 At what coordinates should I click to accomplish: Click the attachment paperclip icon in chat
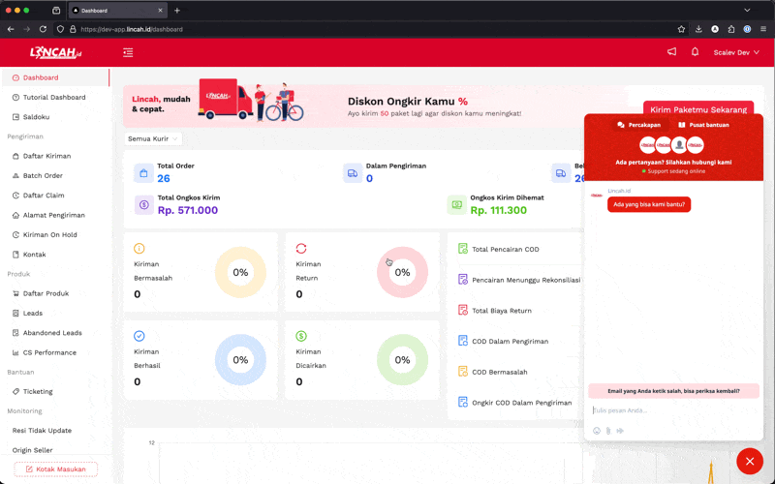[x=608, y=431]
